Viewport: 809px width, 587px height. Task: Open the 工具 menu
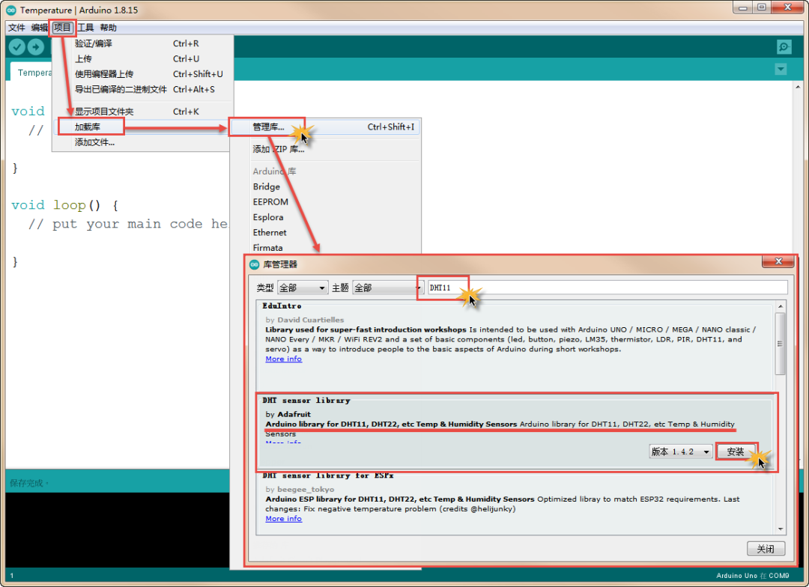(86, 28)
